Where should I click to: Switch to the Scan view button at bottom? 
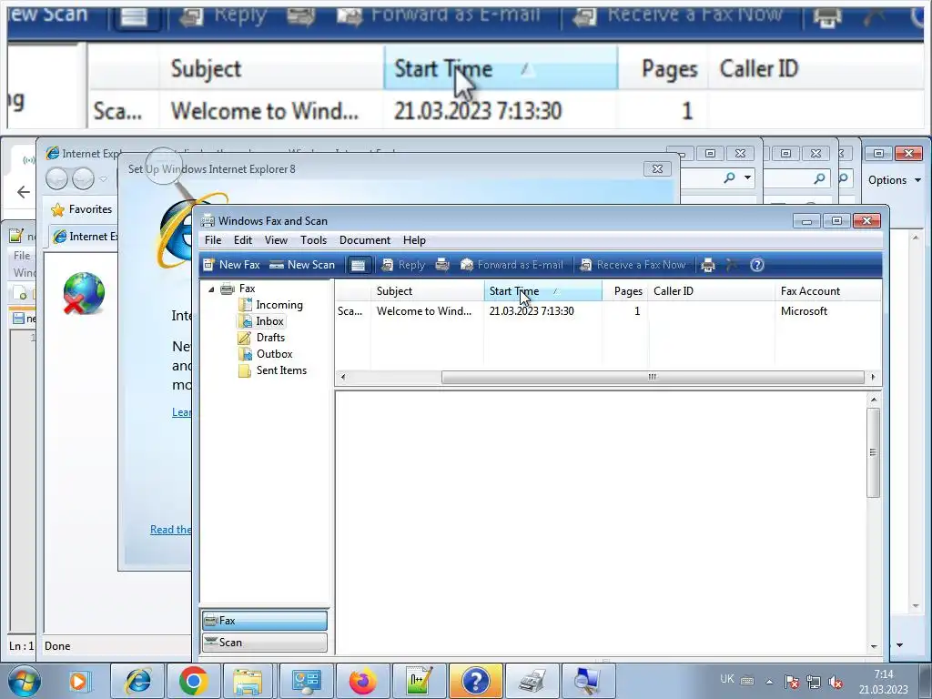265,643
